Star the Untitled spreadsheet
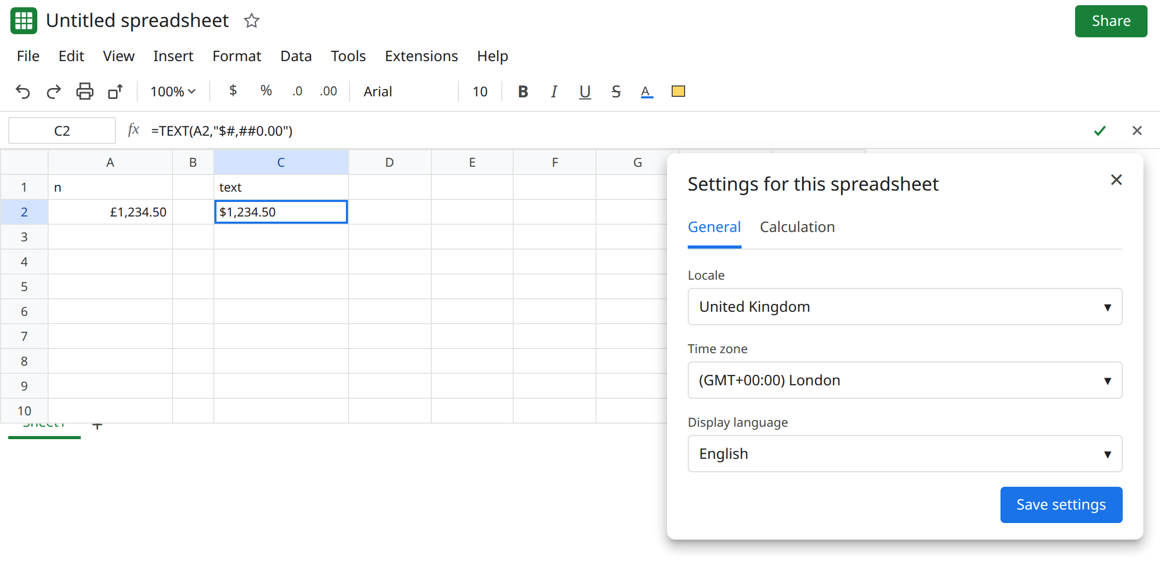The height and width of the screenshot is (580, 1160). tap(252, 21)
